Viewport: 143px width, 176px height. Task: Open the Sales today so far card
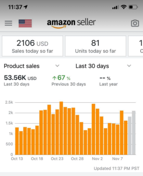tap(32, 46)
